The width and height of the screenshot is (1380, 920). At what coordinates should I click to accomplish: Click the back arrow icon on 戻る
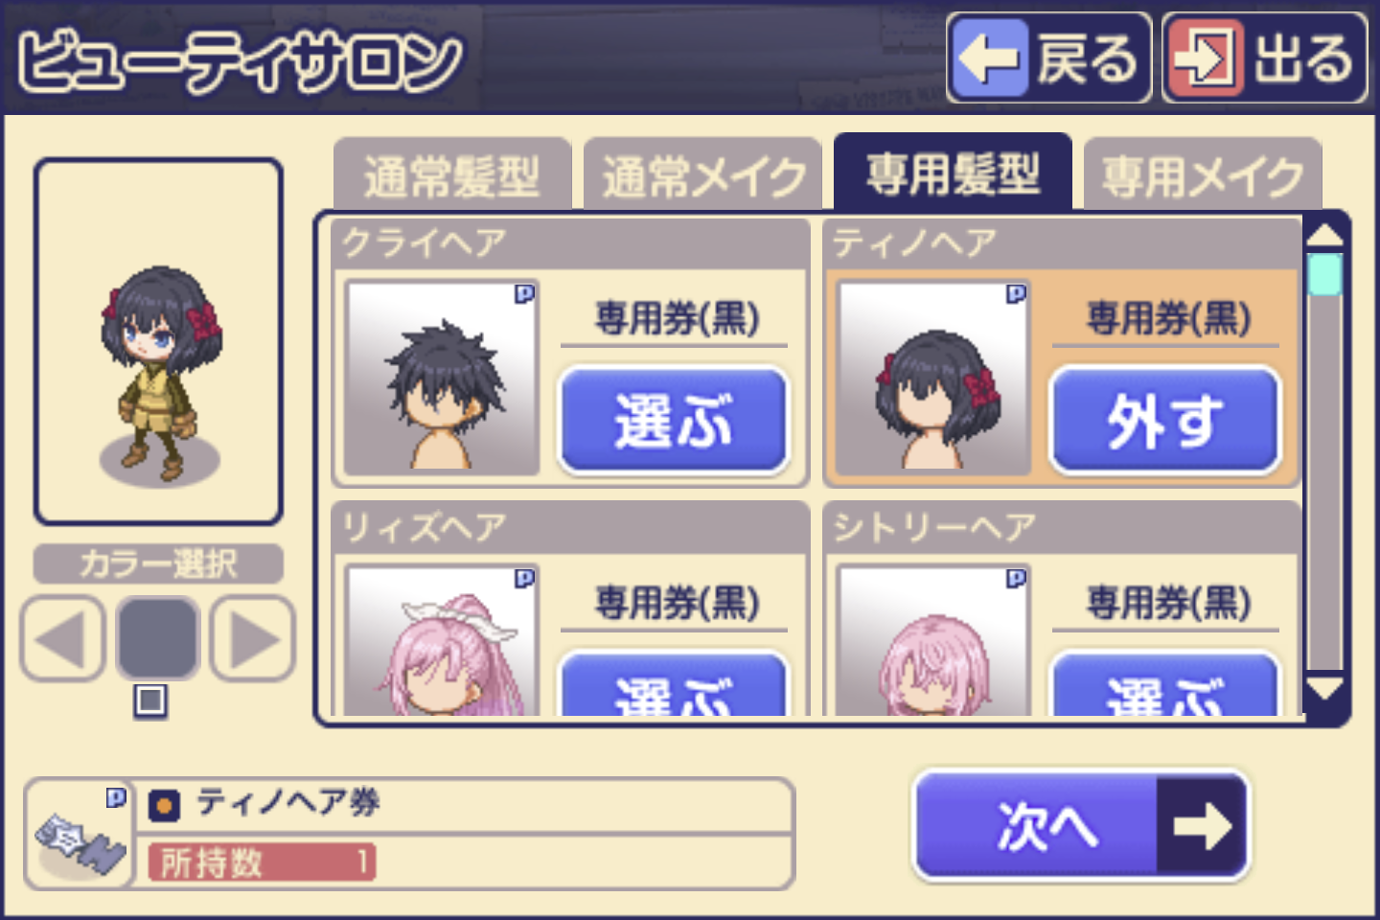(x=990, y=58)
